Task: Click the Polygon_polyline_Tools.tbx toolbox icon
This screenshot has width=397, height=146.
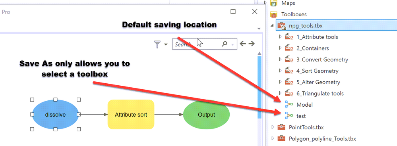Action: [281, 138]
